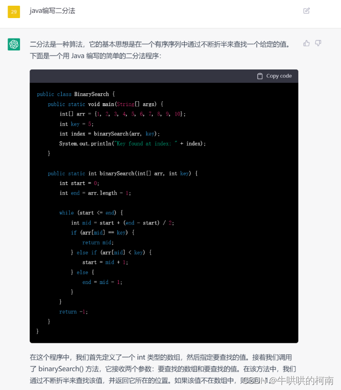Give the response a thumbs up

tap(306, 43)
